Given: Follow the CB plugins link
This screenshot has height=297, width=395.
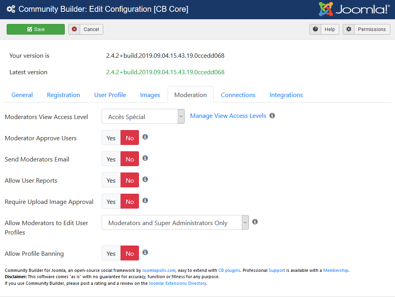Looking at the screenshot, I should tap(229, 270).
